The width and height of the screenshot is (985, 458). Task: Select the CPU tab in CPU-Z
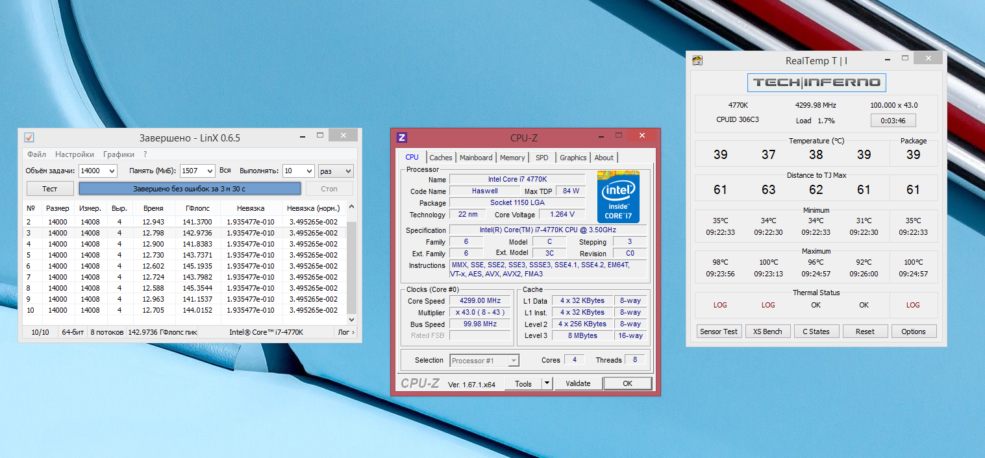(x=412, y=157)
